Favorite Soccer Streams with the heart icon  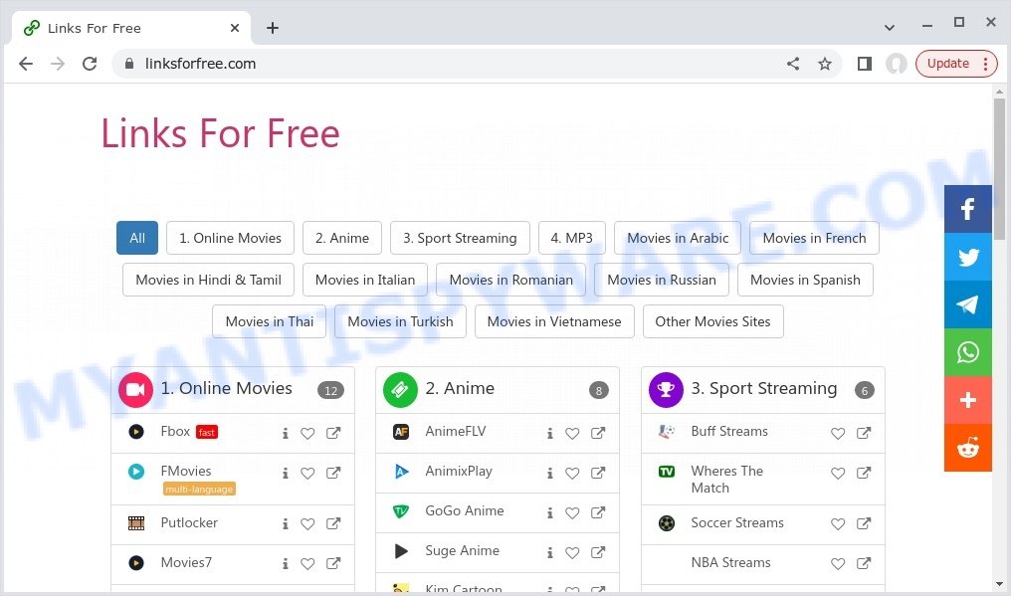pos(838,523)
